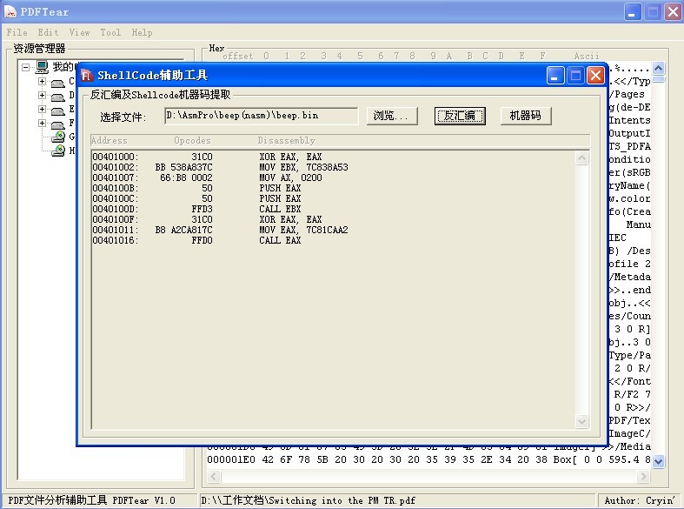Expand the C drive tree node
The height and width of the screenshot is (509, 684).
coord(42,82)
